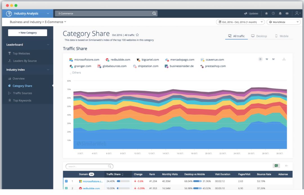Switch chart granularity to weekly (W)
304x195 pixels.
pyautogui.click(x=267, y=59)
